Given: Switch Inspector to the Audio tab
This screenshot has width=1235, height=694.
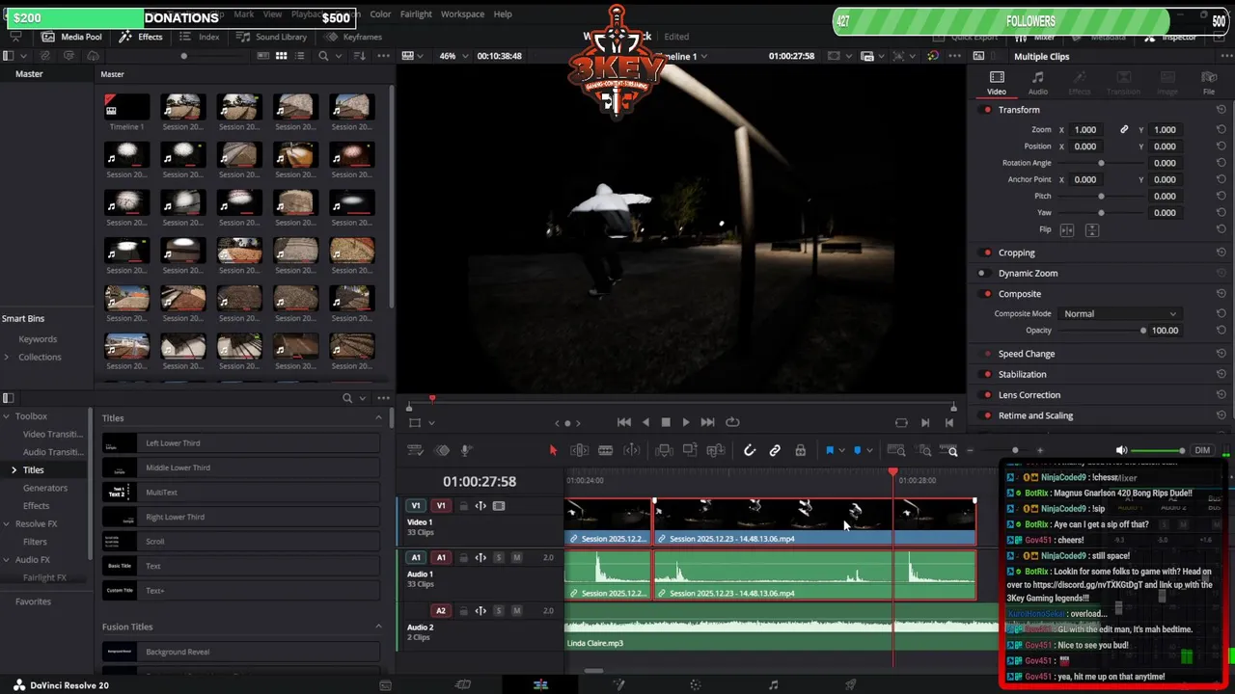Looking at the screenshot, I should tap(1038, 83).
